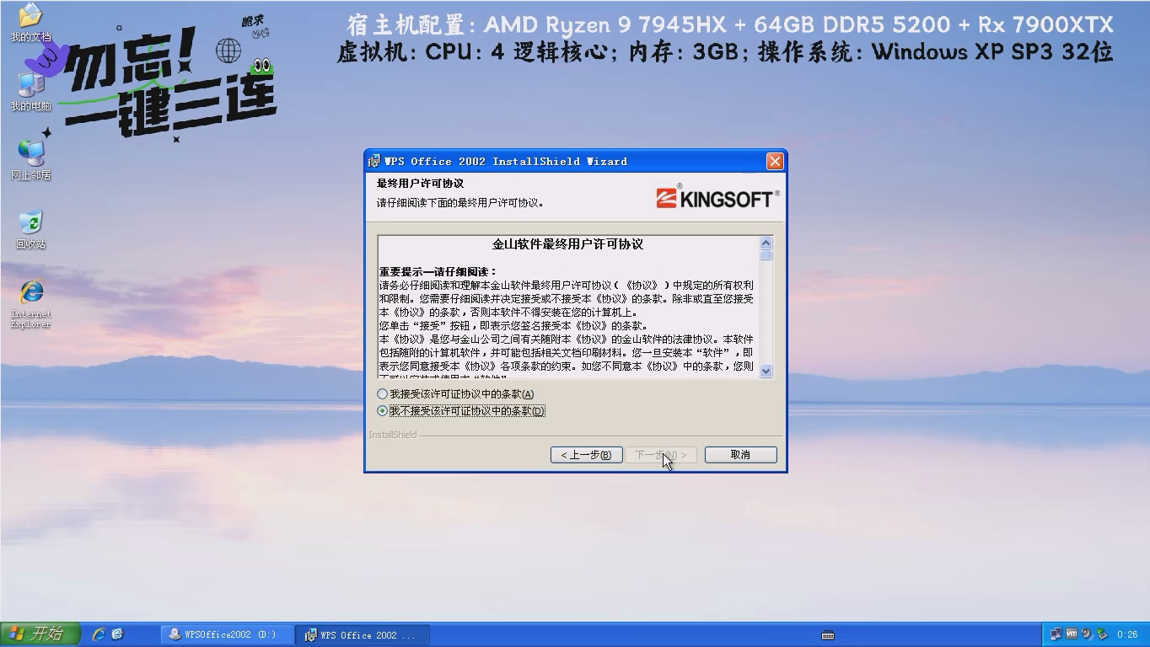Click the license scrollbar up arrow
The image size is (1150, 647).
tap(766, 243)
